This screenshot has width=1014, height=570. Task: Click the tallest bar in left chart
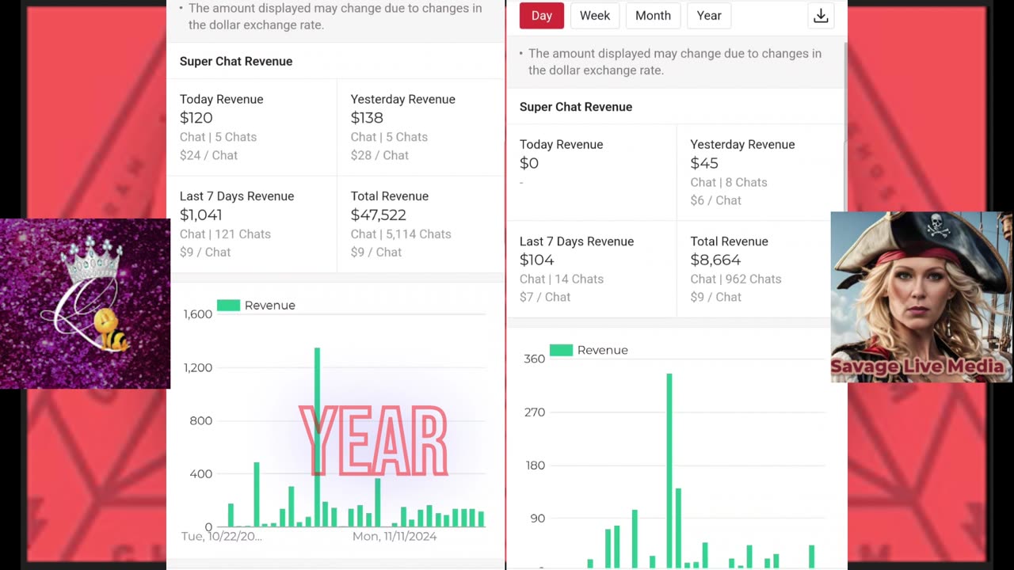[x=317, y=437]
